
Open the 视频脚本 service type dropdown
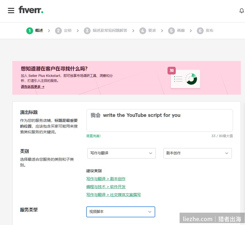tap(121, 212)
